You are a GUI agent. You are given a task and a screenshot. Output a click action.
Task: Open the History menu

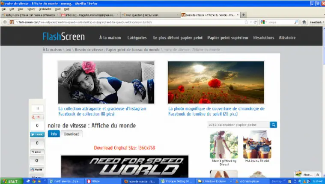point(31,9)
